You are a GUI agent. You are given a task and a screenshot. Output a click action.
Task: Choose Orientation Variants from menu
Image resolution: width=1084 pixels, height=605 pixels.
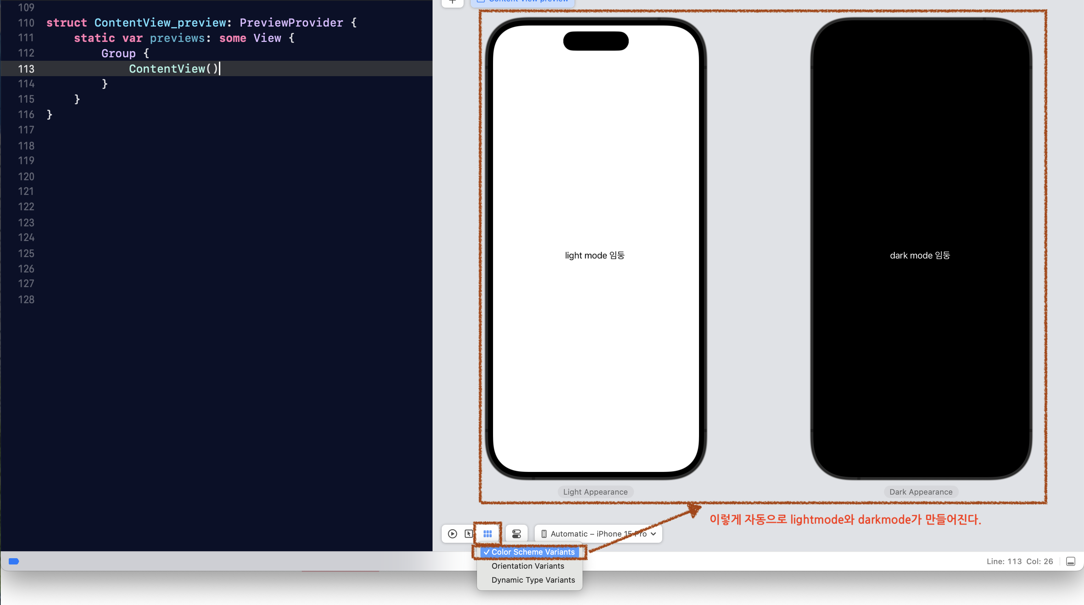coord(528,566)
